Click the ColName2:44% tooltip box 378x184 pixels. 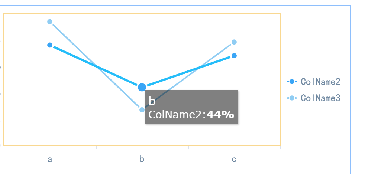191,107
